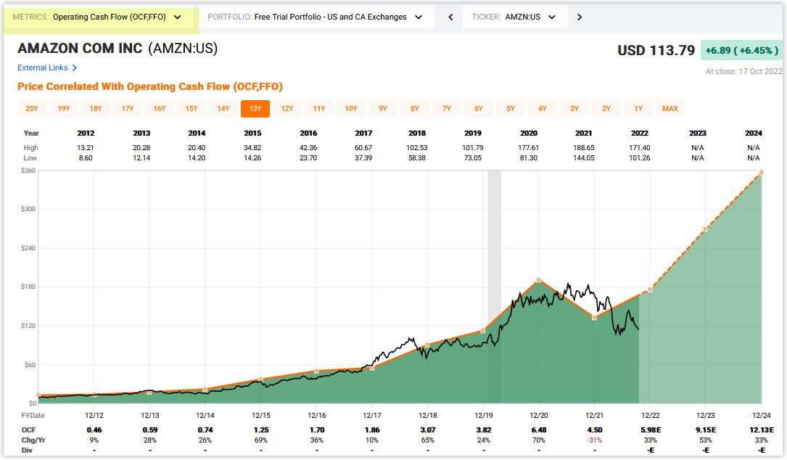Click the 12/21 OCF data point marker
Image resolution: width=787 pixels, height=460 pixels.
(x=594, y=317)
